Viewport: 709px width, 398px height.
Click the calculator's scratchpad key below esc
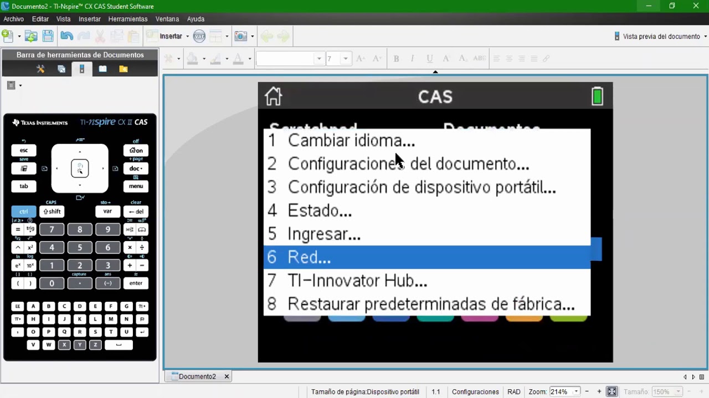[x=24, y=169]
